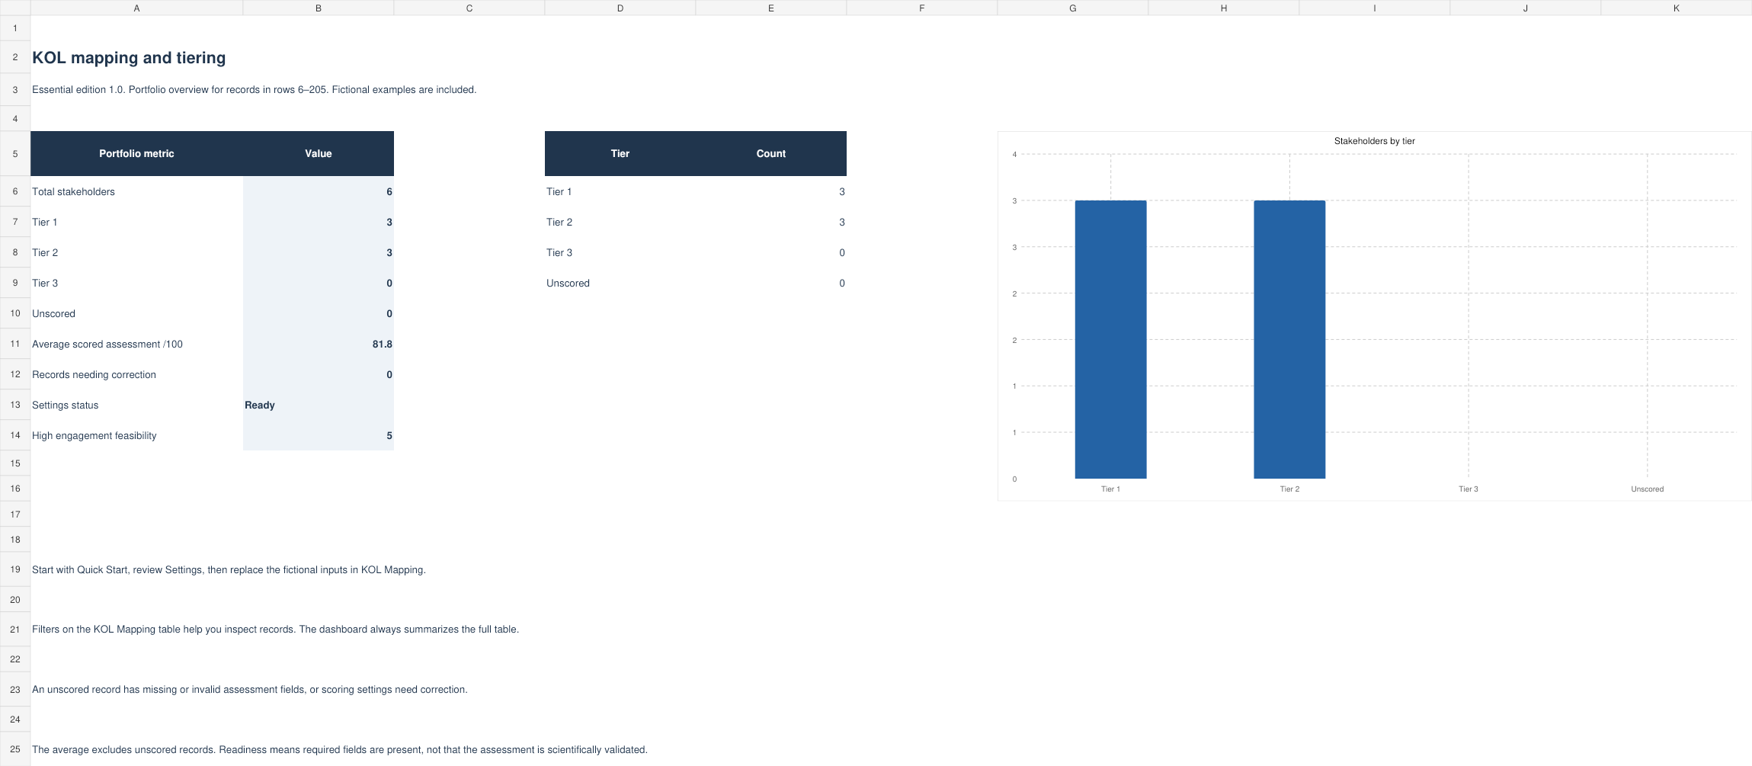Click 'Unscored' in the Tier count table
The width and height of the screenshot is (1752, 766).
click(x=620, y=283)
